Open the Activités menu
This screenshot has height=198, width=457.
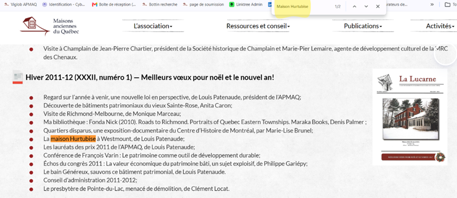pos(440,26)
